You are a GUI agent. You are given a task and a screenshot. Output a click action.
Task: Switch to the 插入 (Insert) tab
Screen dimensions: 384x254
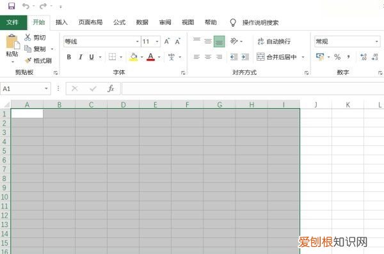coord(61,22)
